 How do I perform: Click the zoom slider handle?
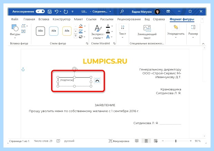(x=176, y=141)
